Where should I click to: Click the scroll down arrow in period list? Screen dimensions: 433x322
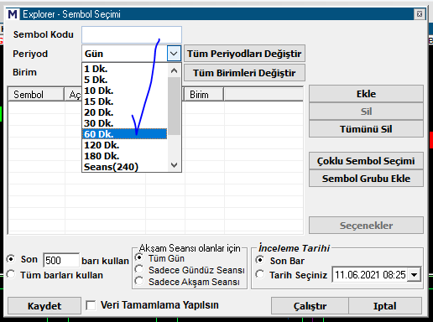click(x=174, y=165)
